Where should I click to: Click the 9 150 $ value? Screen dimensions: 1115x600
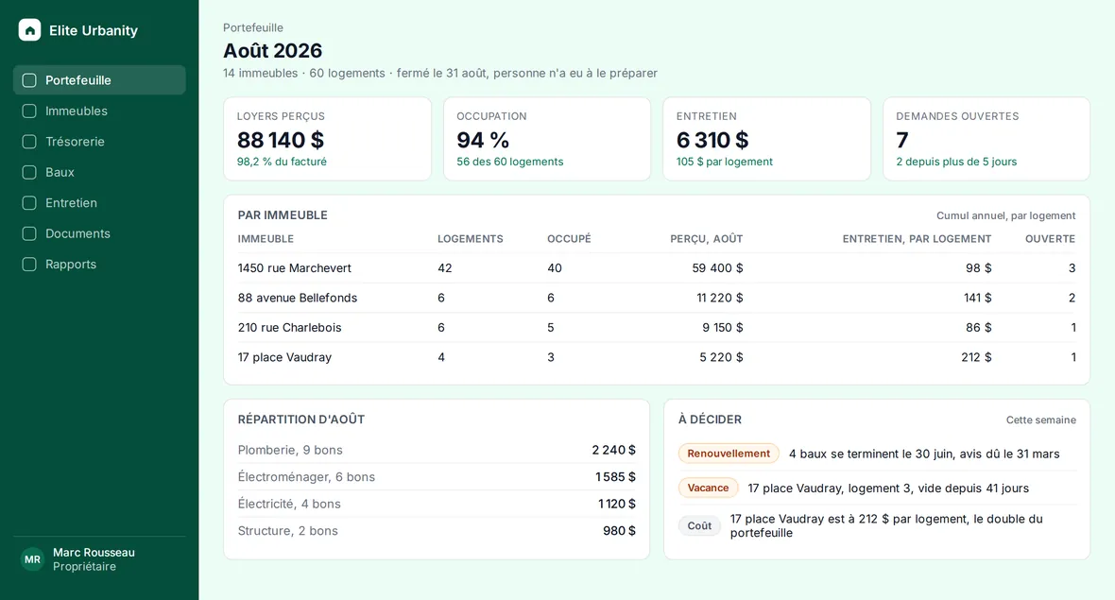coord(723,328)
